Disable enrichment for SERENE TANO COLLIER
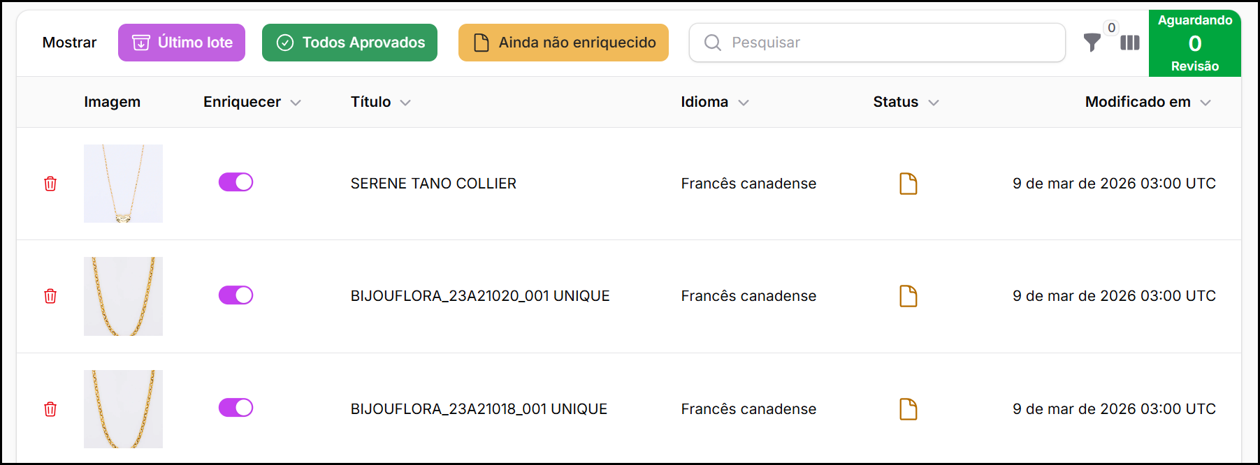 [236, 182]
